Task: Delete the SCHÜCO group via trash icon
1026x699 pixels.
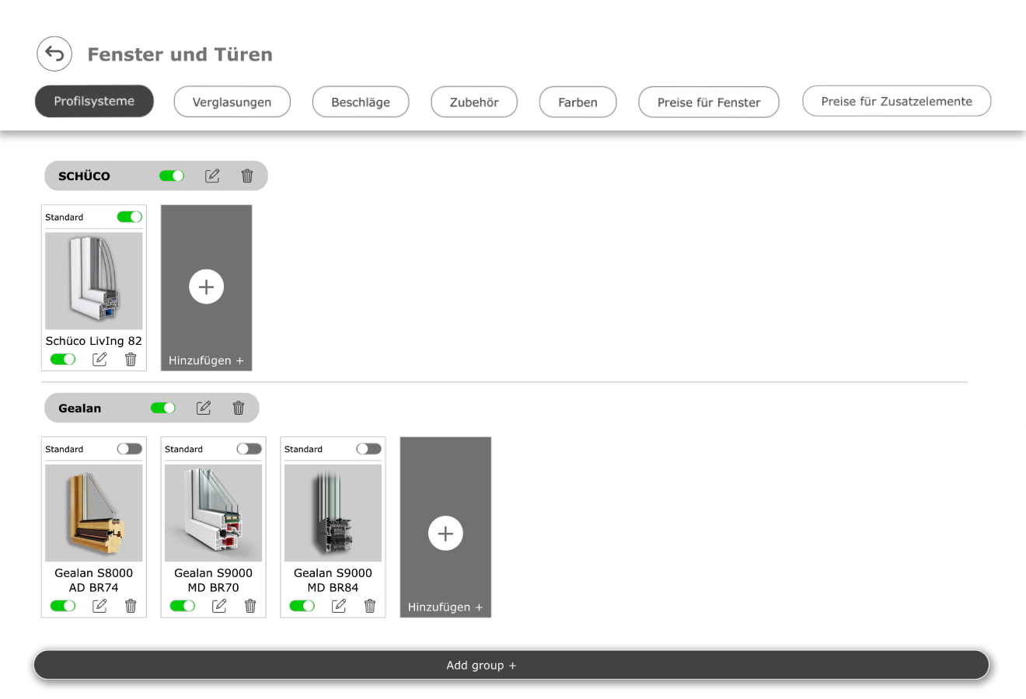Action: tap(247, 176)
